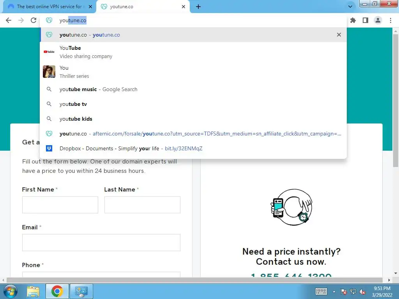Click the magnifier icon beside youtube kids

tap(49, 119)
